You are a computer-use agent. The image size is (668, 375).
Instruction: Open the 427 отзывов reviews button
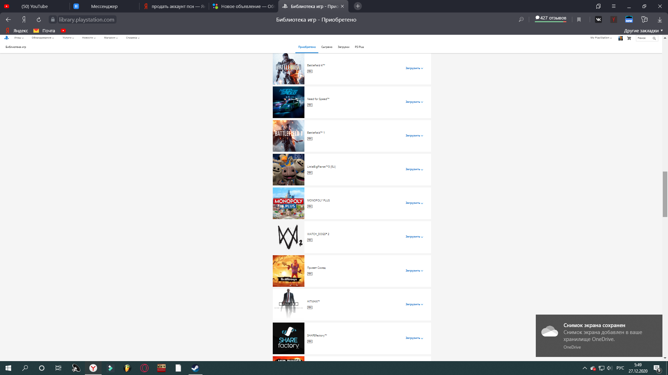pos(551,18)
